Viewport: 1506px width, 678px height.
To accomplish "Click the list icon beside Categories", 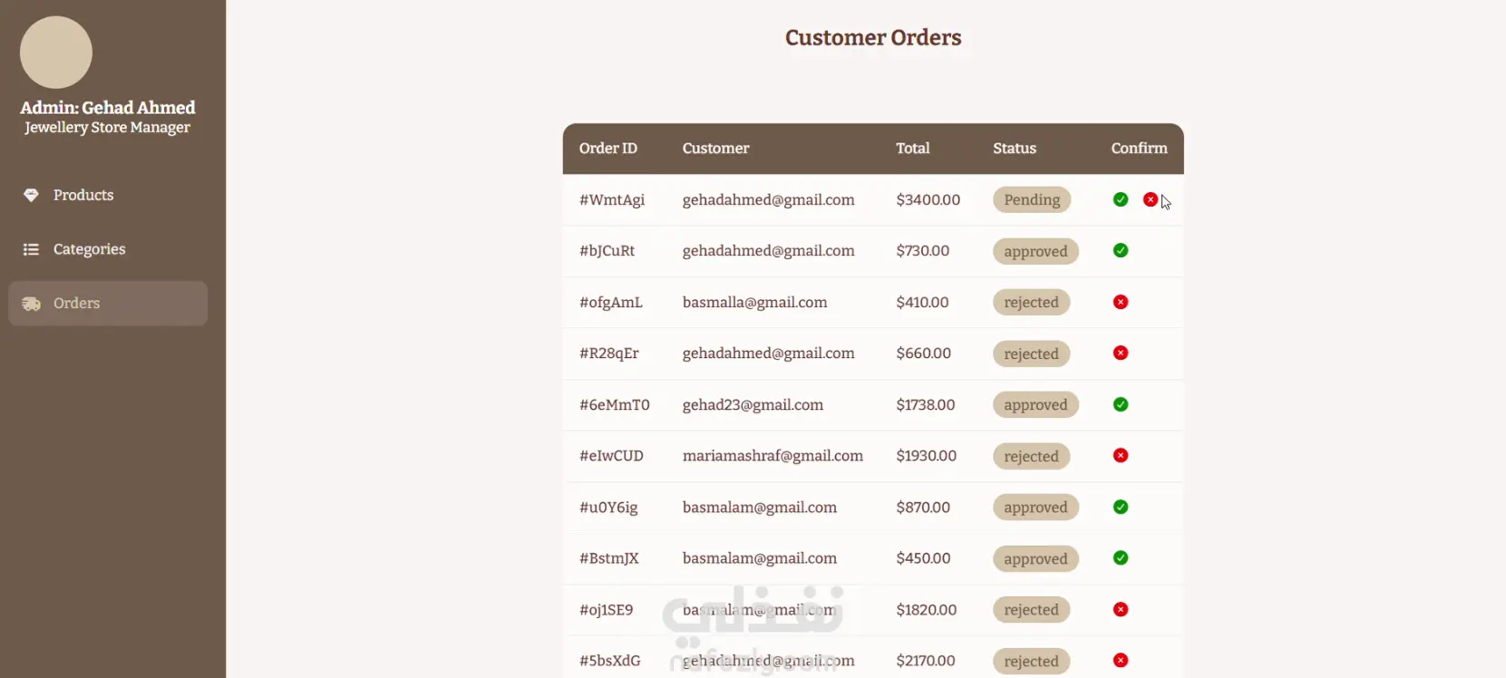I will click(31, 249).
